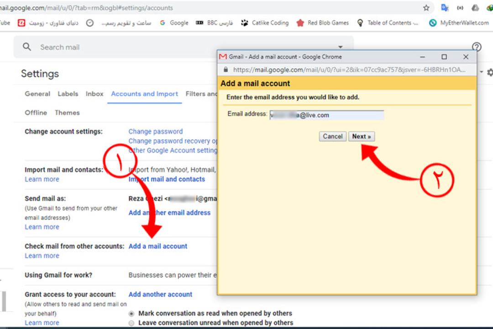The image size is (493, 329).
Task: Open the Google Translate extension icon
Action: click(x=445, y=8)
